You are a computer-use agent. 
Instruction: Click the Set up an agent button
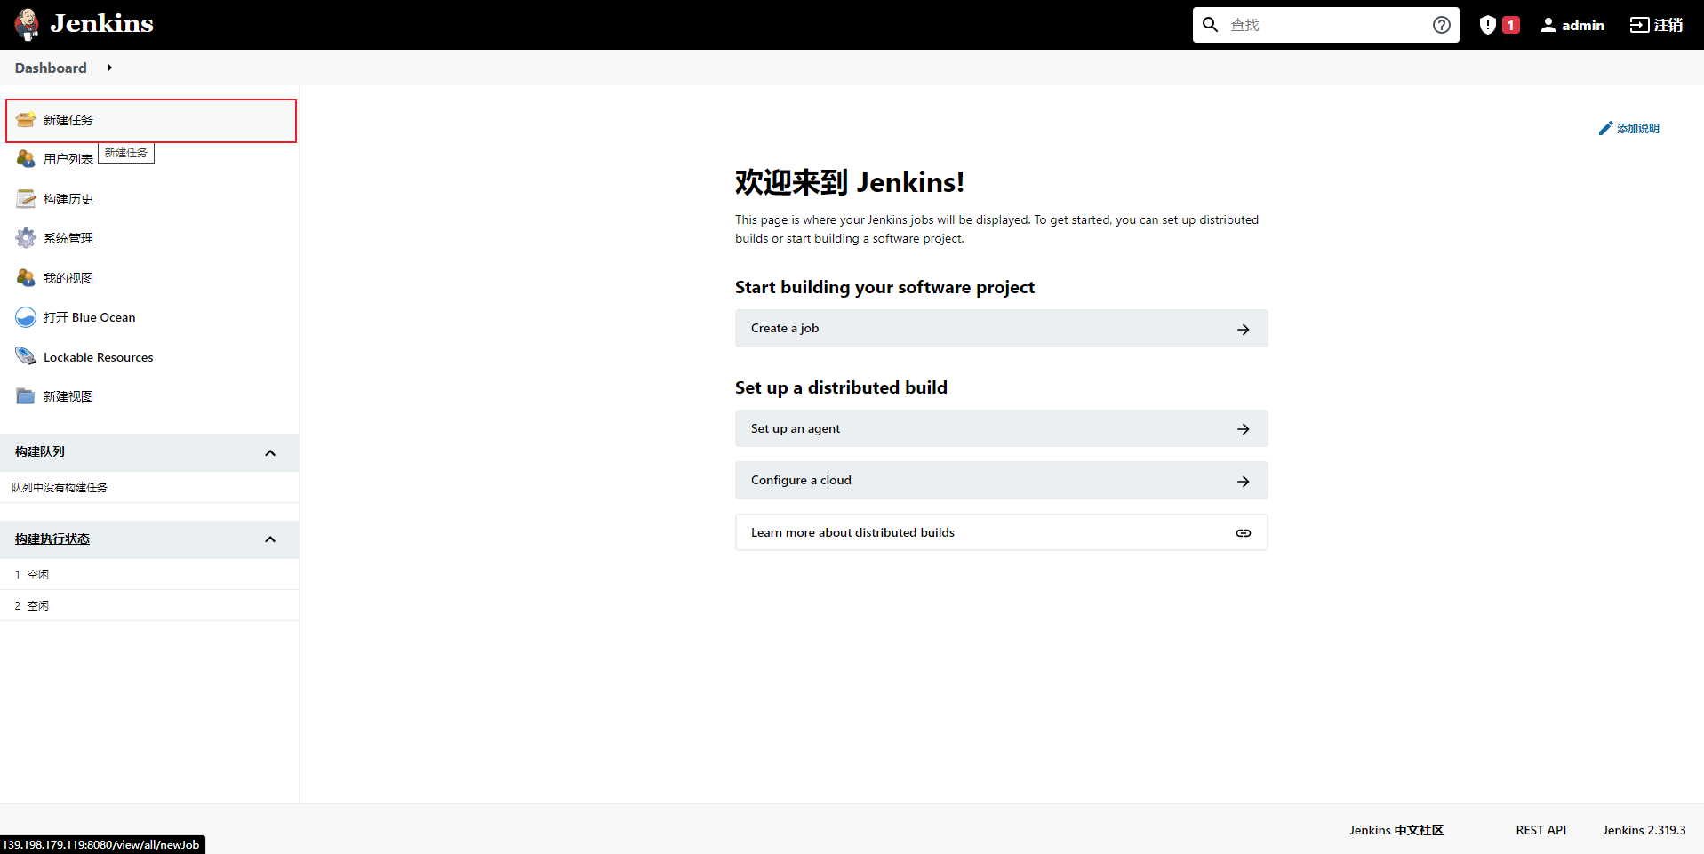point(1001,428)
